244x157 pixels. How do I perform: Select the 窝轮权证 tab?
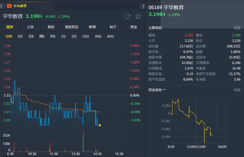[x=72, y=27]
